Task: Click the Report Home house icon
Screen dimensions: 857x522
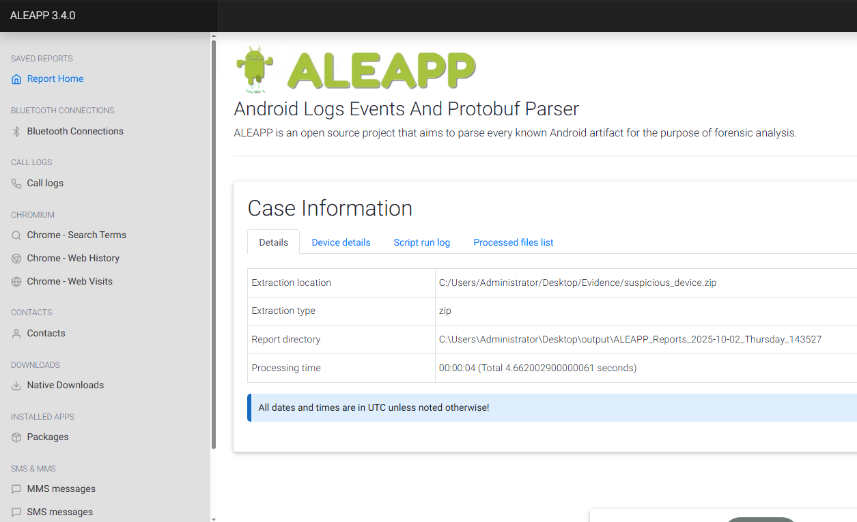Action: click(16, 79)
